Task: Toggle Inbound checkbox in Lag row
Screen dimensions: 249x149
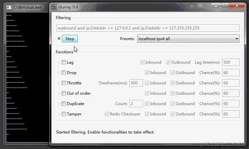Action: (x=142, y=62)
